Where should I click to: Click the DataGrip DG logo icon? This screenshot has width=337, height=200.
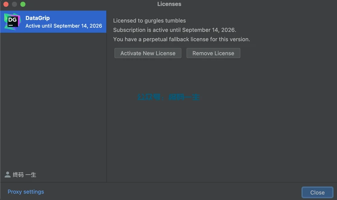pos(12,22)
